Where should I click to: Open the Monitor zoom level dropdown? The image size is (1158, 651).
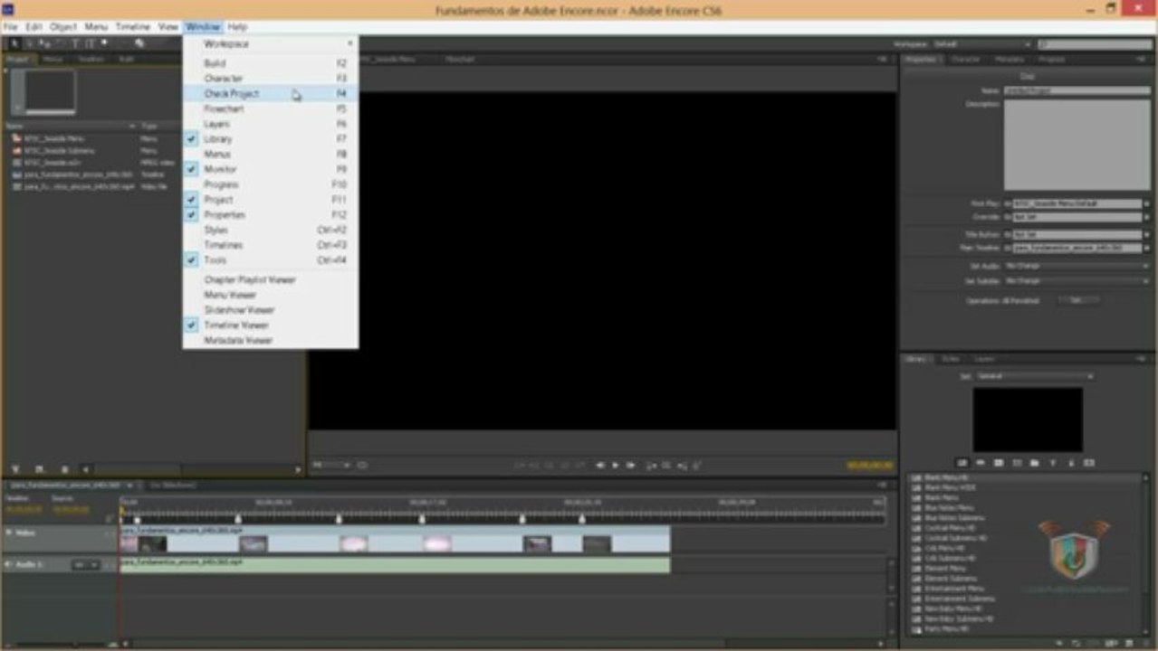pos(331,465)
